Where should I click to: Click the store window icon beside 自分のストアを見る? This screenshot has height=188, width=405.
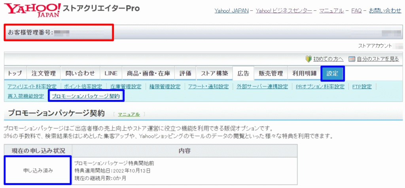click(x=352, y=59)
